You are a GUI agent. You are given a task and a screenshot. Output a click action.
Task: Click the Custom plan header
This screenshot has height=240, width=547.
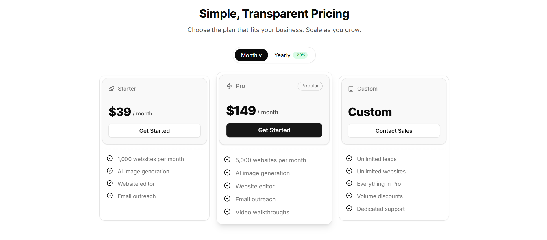point(367,89)
